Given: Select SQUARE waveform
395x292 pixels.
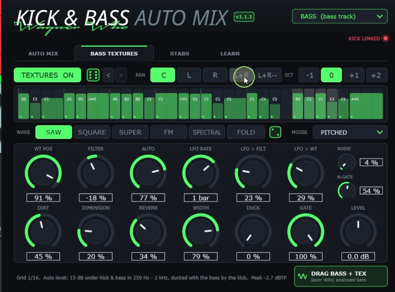Looking at the screenshot, I should click(x=92, y=132).
